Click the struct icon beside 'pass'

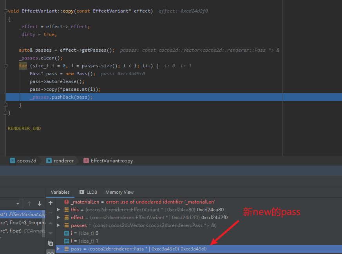pyautogui.click(x=67, y=249)
